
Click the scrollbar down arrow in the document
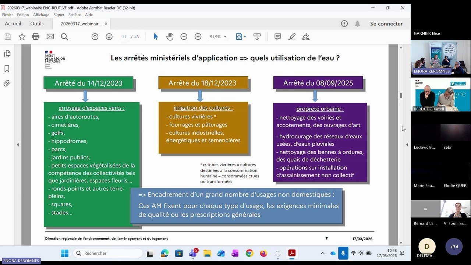pyautogui.click(x=401, y=243)
